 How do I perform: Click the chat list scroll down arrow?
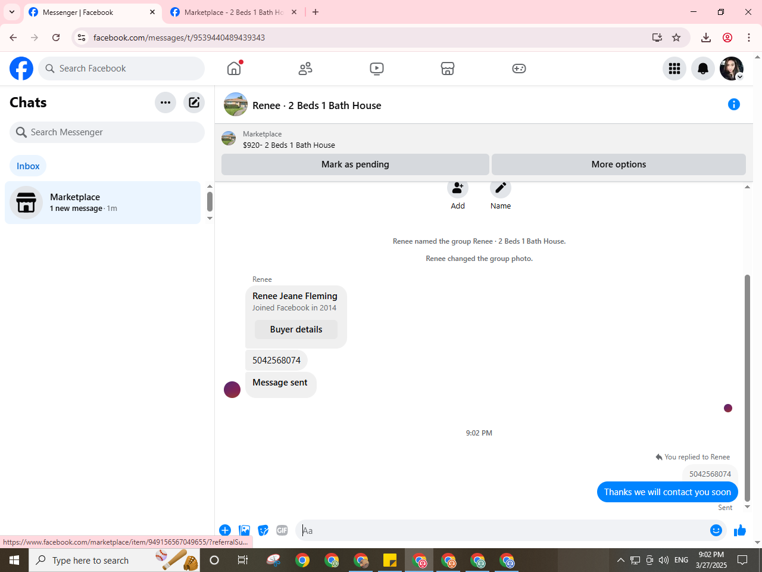click(210, 219)
